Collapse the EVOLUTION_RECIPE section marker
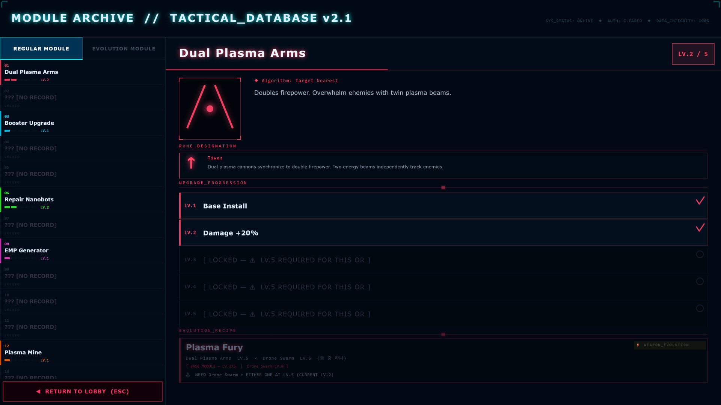 click(x=443, y=334)
